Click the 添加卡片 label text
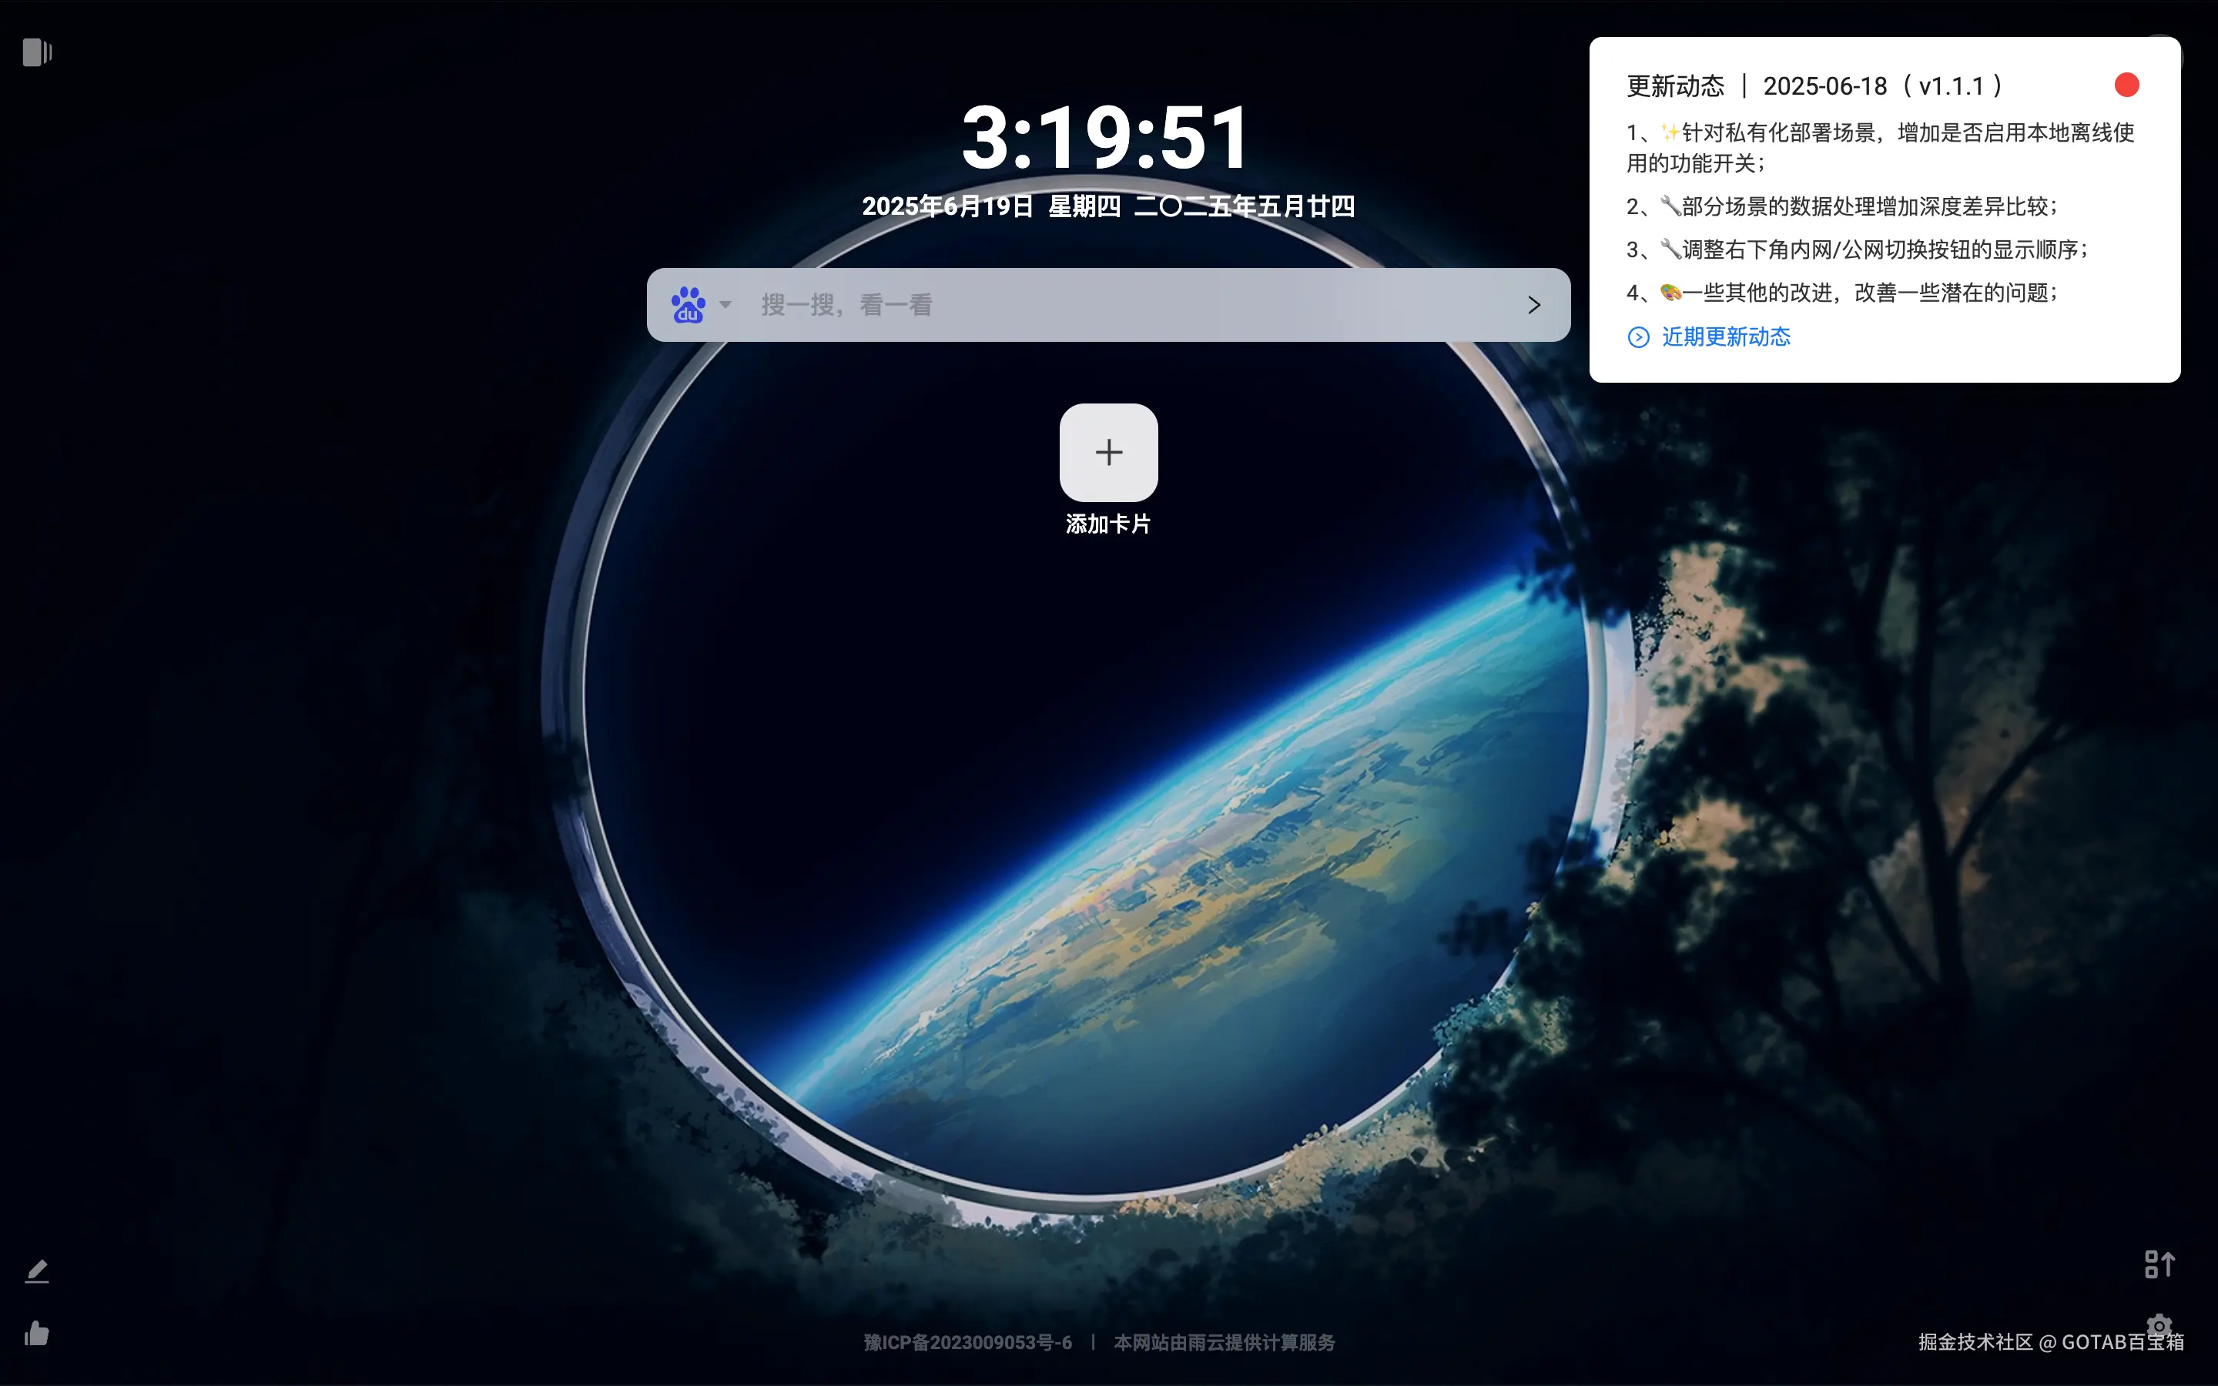The height and width of the screenshot is (1386, 2218). pos(1108,524)
